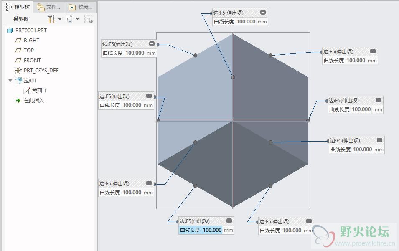Click the 截面 1 sketch pencil icon
This screenshot has height=251, width=399.
click(27, 91)
